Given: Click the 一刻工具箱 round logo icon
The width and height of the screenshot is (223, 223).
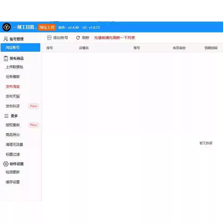Looking at the screenshot, I should [7, 27].
